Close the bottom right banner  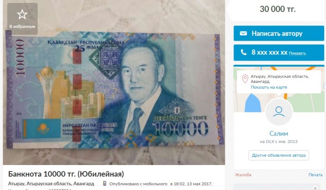click(315, 188)
